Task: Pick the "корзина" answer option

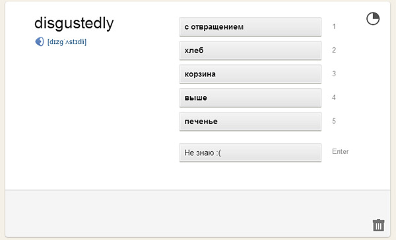Action: (x=250, y=74)
